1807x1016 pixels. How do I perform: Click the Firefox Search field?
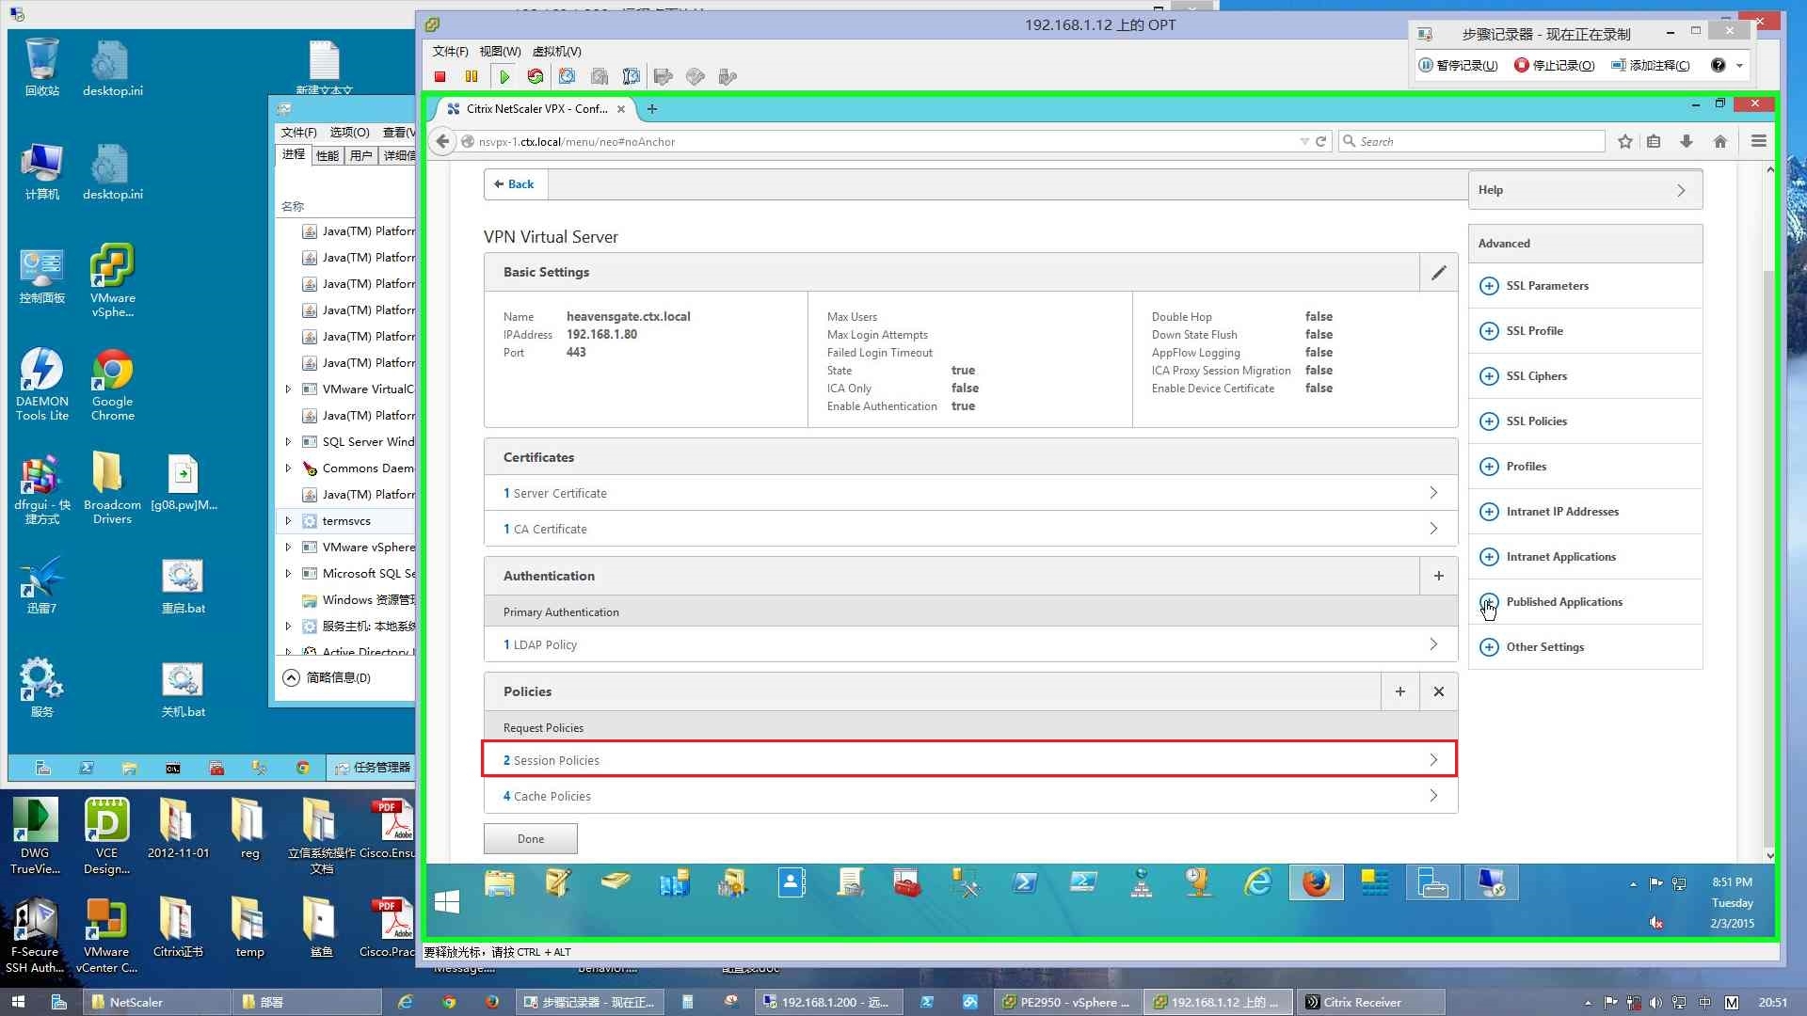click(1472, 141)
